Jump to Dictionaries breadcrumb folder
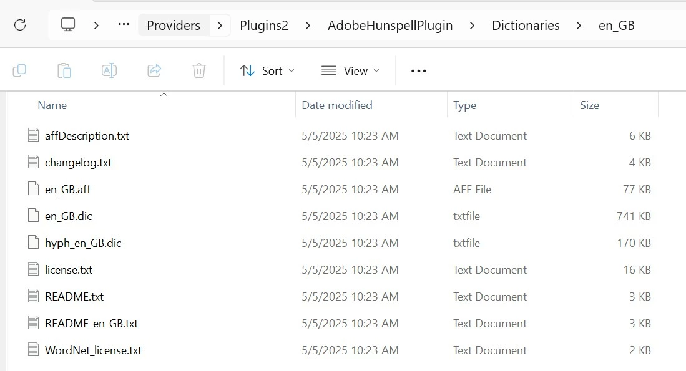This screenshot has height=371, width=686. click(x=526, y=26)
